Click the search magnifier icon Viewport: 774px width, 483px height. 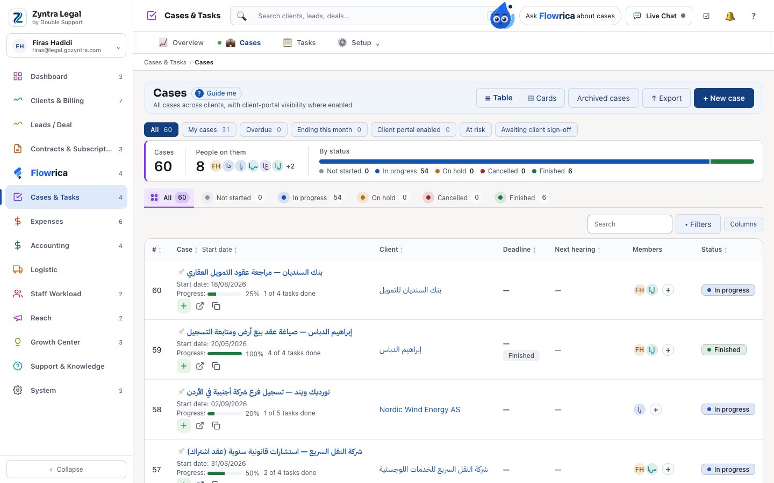coord(242,16)
